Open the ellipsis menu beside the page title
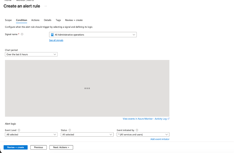 [x=46, y=6]
